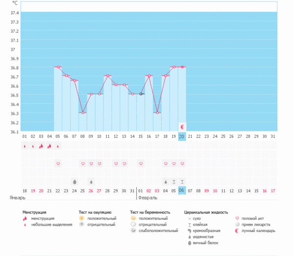Click the lunar calendar moon icon in the chart
The height and width of the screenshot is (256, 294).
click(182, 127)
